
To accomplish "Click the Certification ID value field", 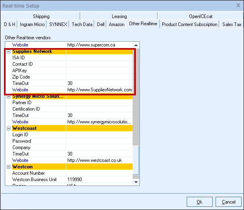I will (x=99, y=109).
